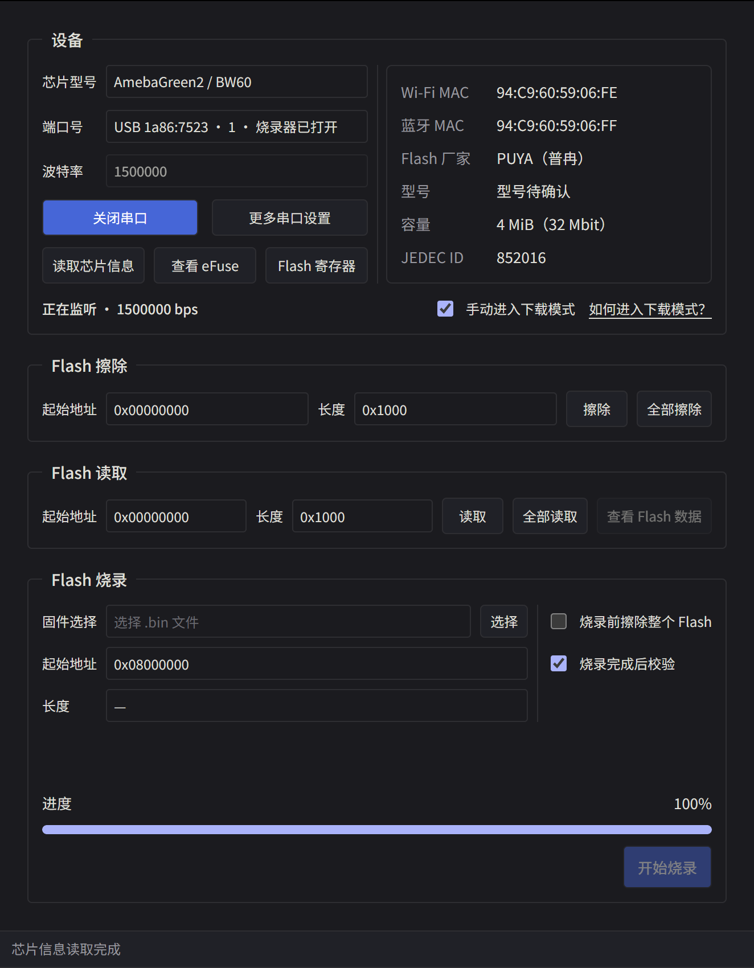Viewport: 754px width, 968px height.
Task: Focus the Flash 读取 长度 field
Action: coord(363,516)
